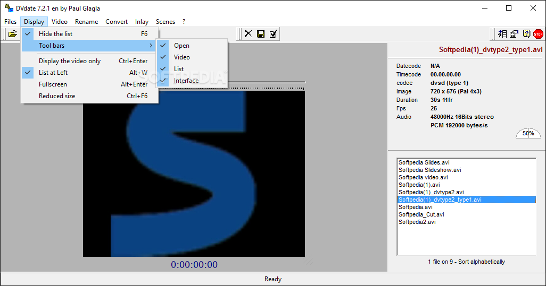Click the codec value dvsd (type 1)
Image resolution: width=546 pixels, height=286 pixels.
[x=449, y=83]
